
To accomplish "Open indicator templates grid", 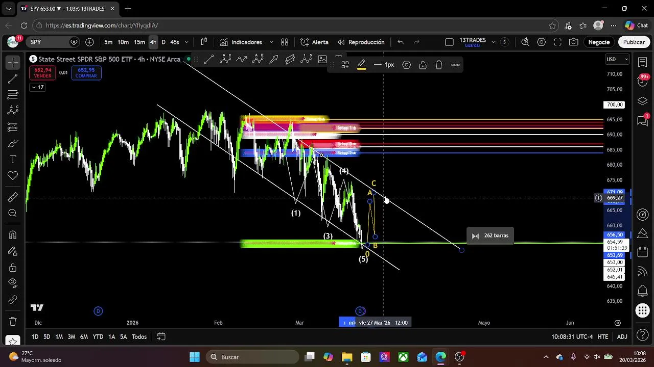I will (x=285, y=42).
